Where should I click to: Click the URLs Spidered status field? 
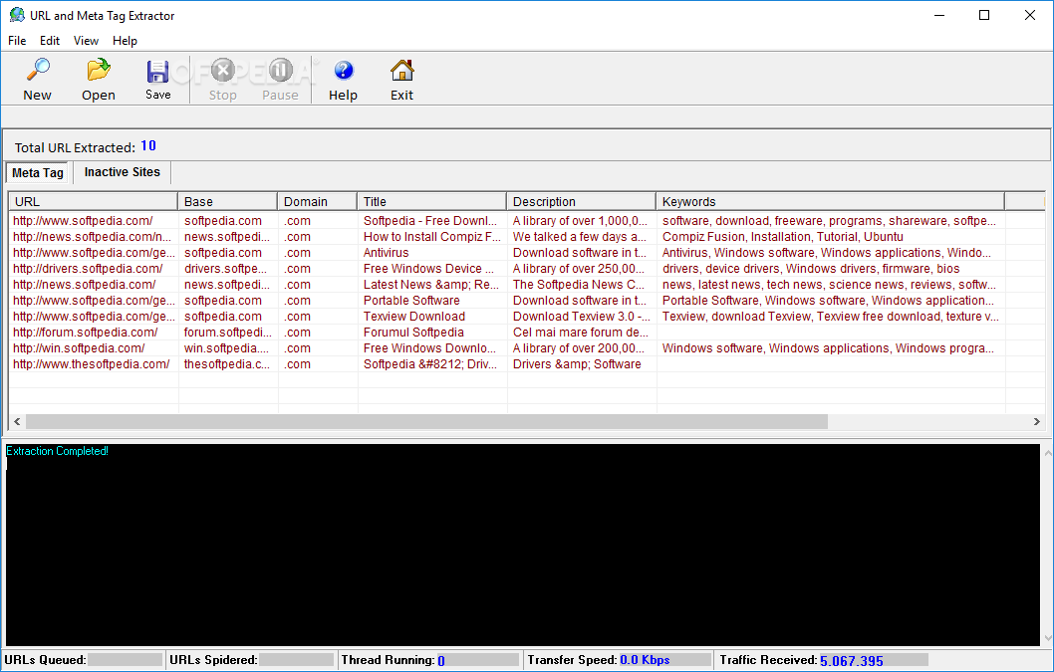[297, 660]
